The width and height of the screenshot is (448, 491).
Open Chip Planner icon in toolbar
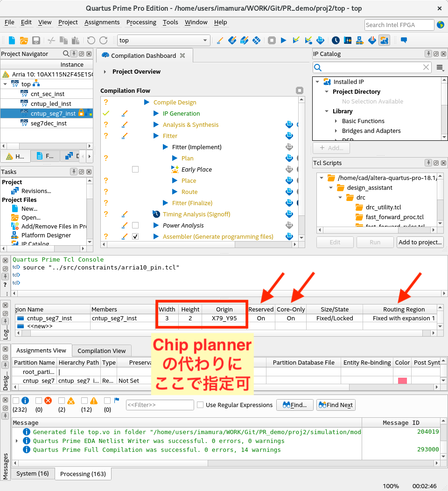(x=257, y=40)
